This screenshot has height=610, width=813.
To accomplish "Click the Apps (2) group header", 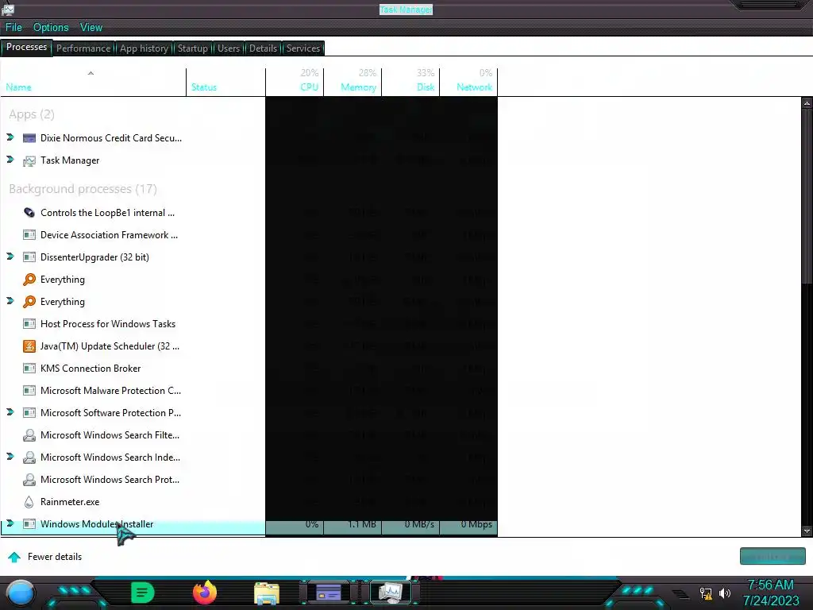I will click(x=32, y=114).
